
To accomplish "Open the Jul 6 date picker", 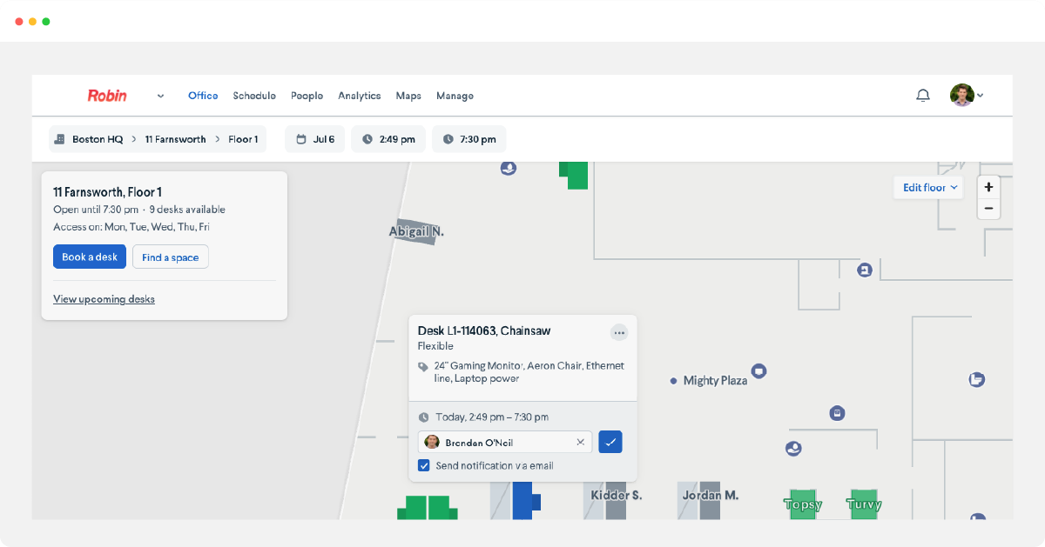I will pos(315,139).
